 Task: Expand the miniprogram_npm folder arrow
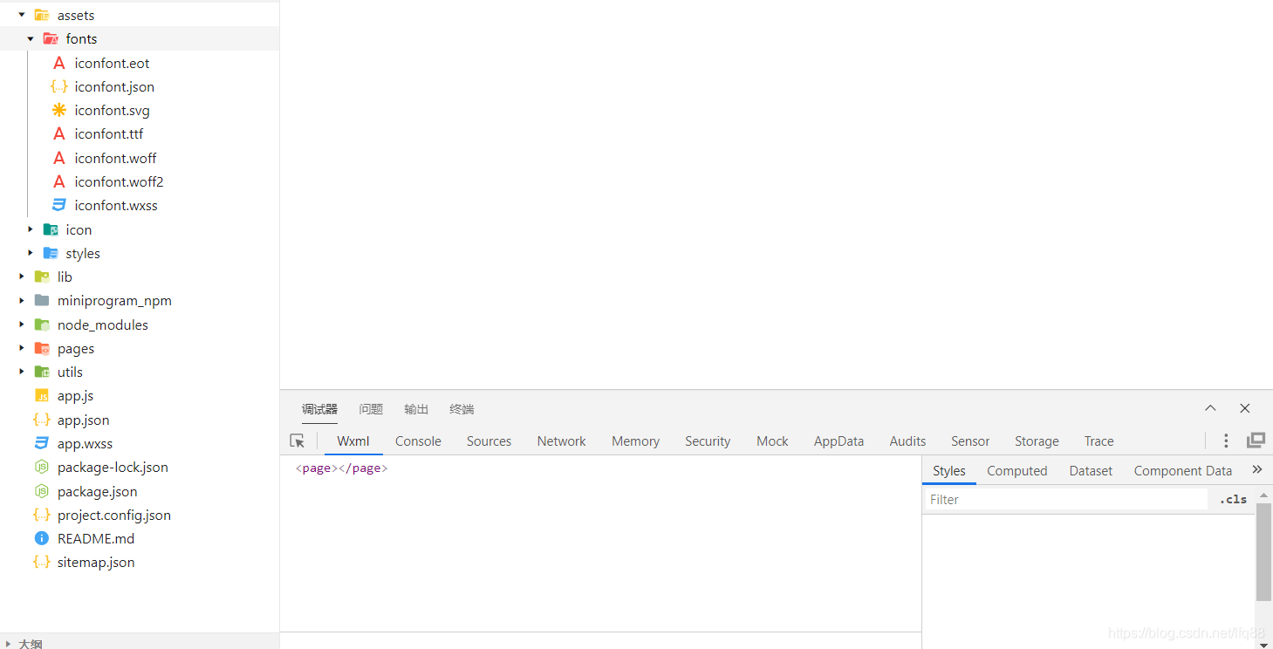(x=22, y=300)
